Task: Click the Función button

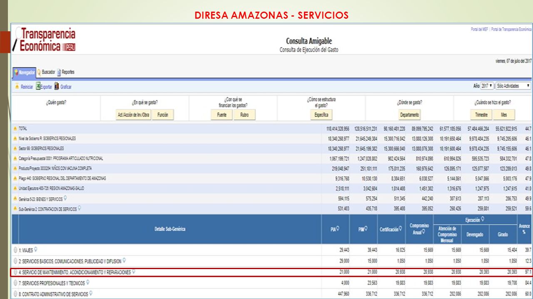Action: (x=162, y=115)
